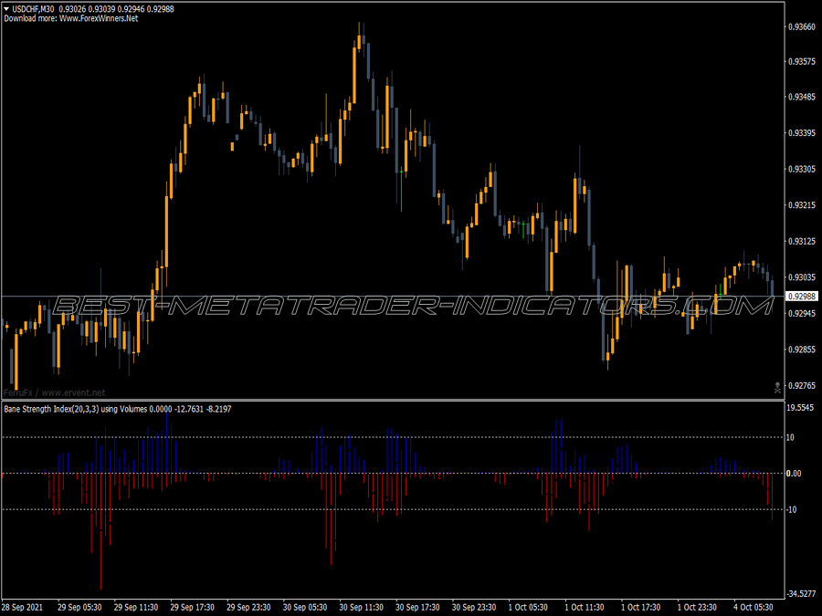Open the Www.ForexWinners.Net link
Image resolution: width=822 pixels, height=616 pixels.
click(x=99, y=17)
